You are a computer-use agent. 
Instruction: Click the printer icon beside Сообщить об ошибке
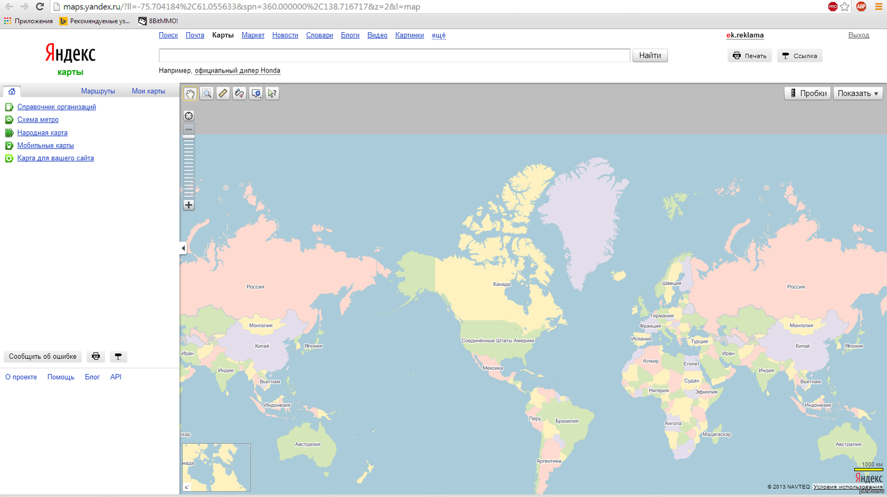click(96, 357)
